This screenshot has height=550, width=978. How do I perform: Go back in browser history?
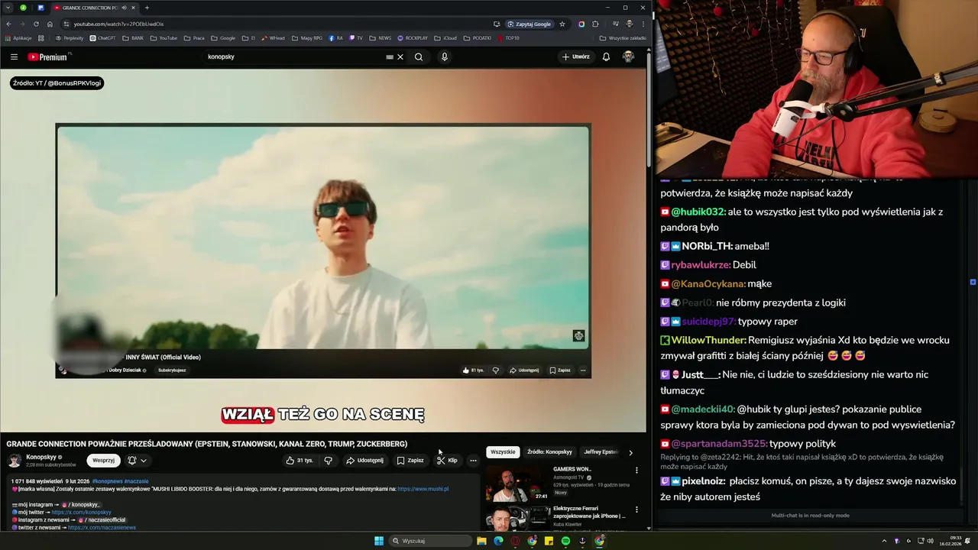coord(8,24)
